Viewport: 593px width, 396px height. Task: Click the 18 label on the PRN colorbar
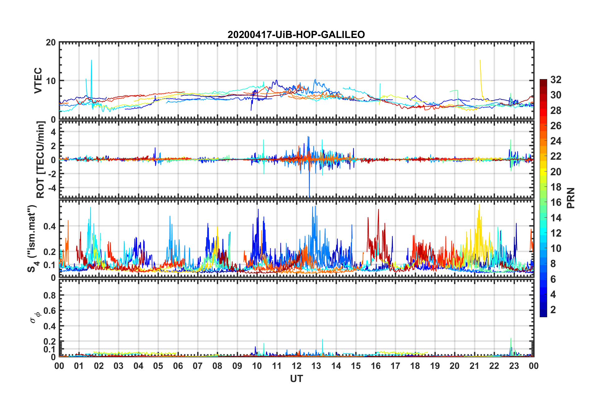[x=556, y=187]
